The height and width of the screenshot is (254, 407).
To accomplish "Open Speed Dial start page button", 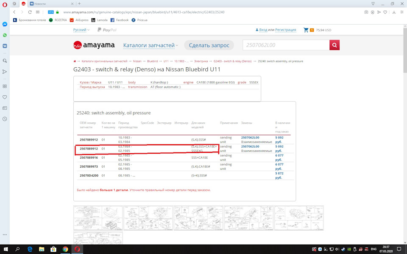I will 38,12.
